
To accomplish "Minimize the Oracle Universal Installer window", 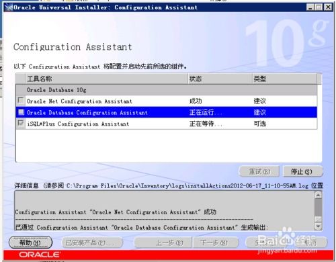I will [x=310, y=7].
